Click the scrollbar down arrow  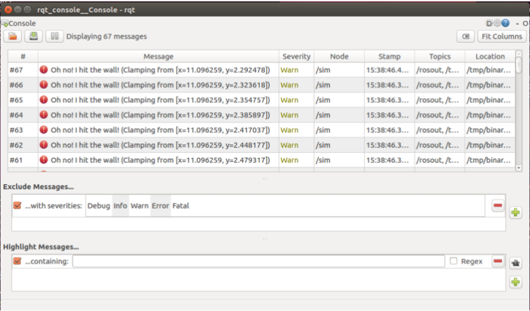pos(519,168)
